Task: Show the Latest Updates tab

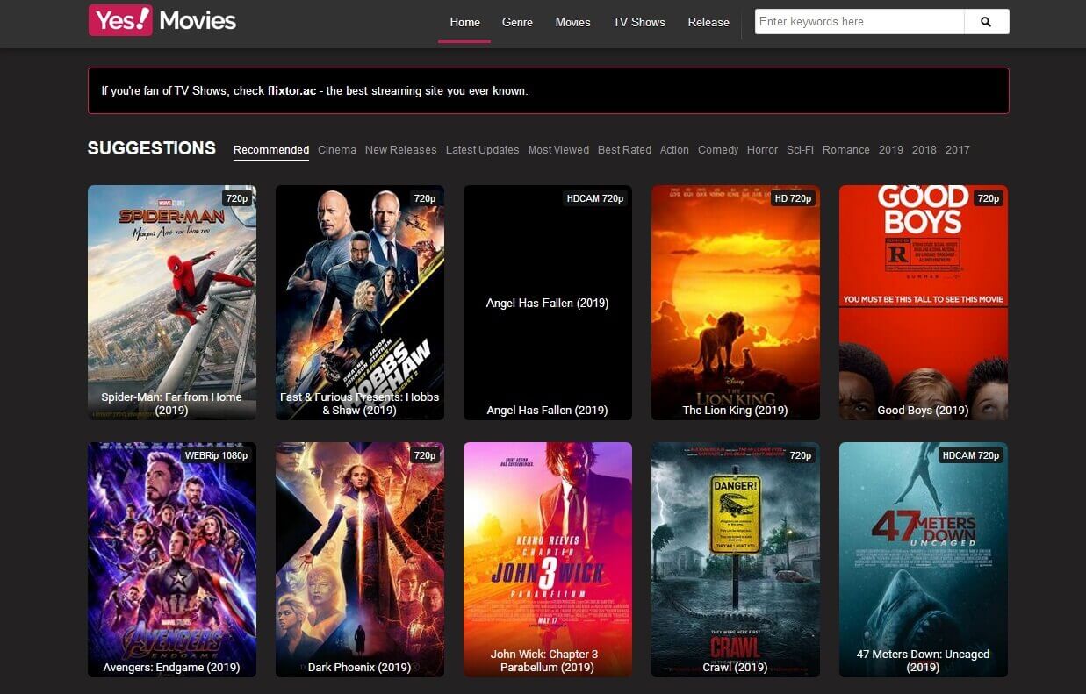Action: [482, 150]
